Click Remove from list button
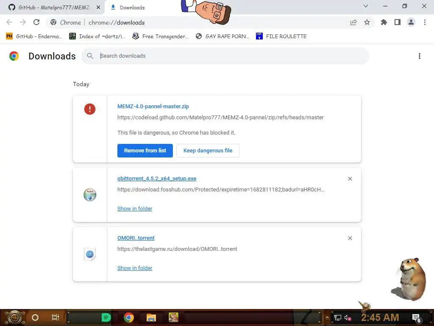The width and height of the screenshot is (434, 326). (145, 151)
